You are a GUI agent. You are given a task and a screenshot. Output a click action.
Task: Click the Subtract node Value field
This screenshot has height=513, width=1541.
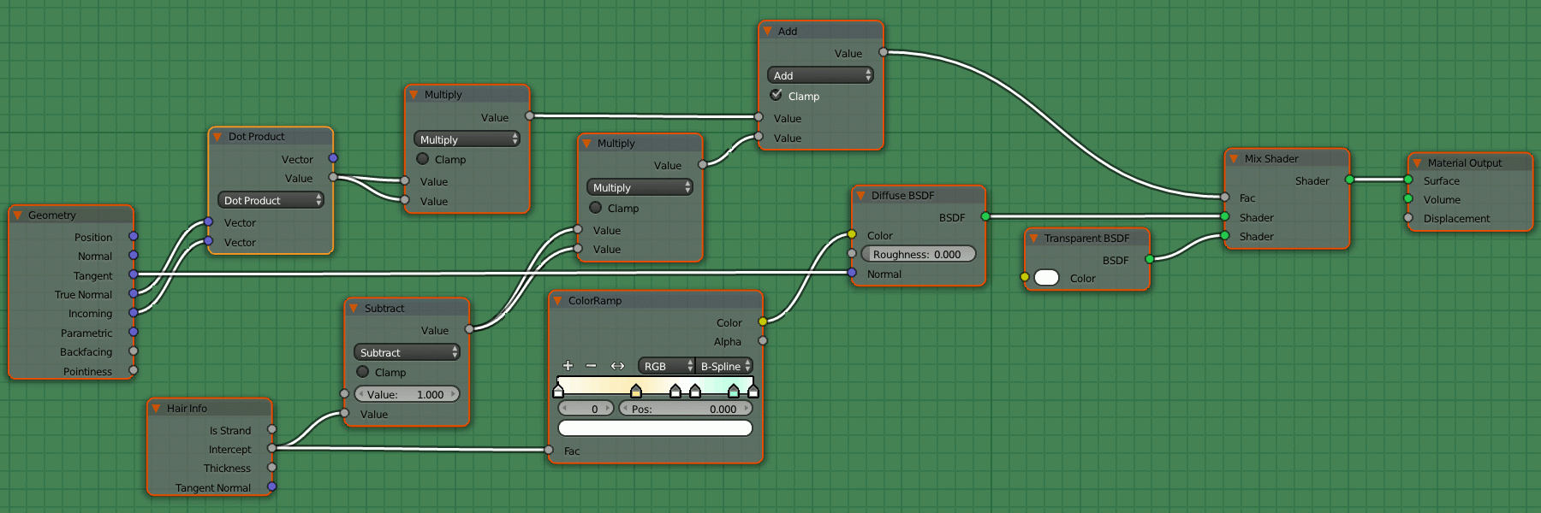point(407,394)
